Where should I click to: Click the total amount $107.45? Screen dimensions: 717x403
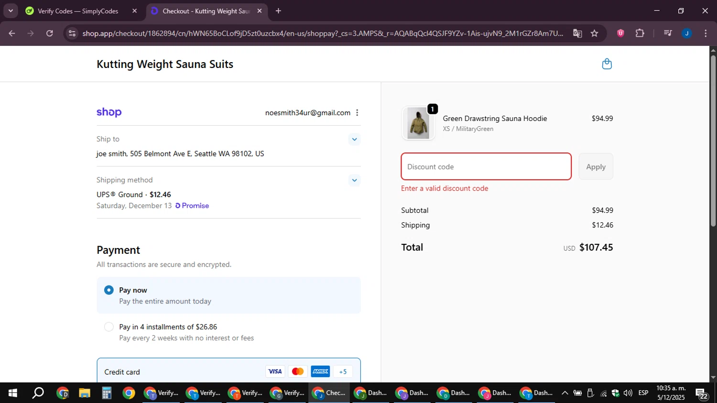coord(596,247)
